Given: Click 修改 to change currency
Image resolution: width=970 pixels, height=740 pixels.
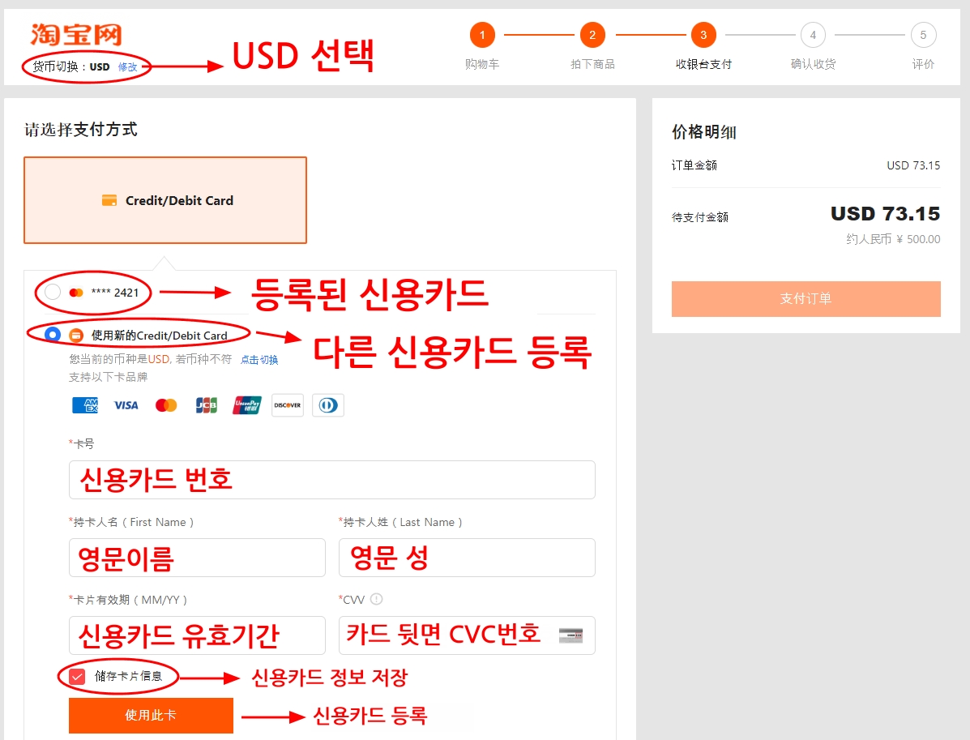Looking at the screenshot, I should (127, 67).
